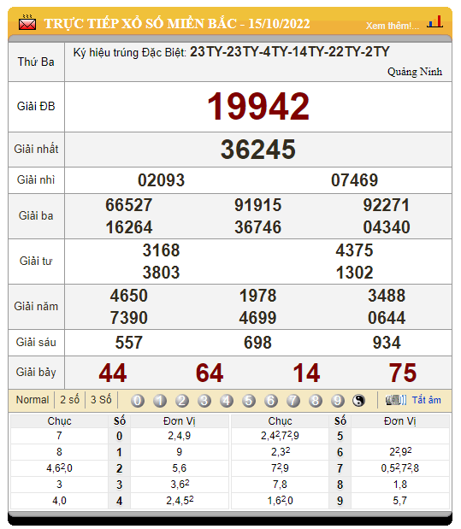The height and width of the screenshot is (529, 461).
Task: Switch to 2 số display mode
Action: tap(69, 400)
